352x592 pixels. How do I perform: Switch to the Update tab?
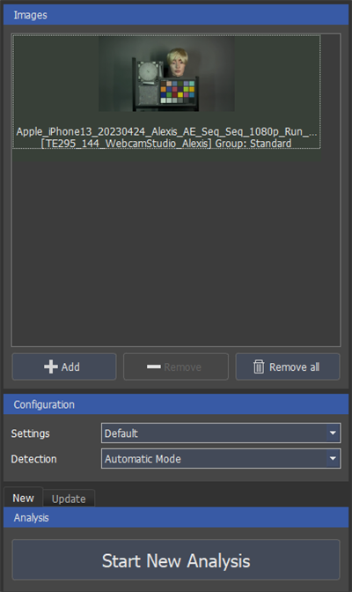(69, 499)
